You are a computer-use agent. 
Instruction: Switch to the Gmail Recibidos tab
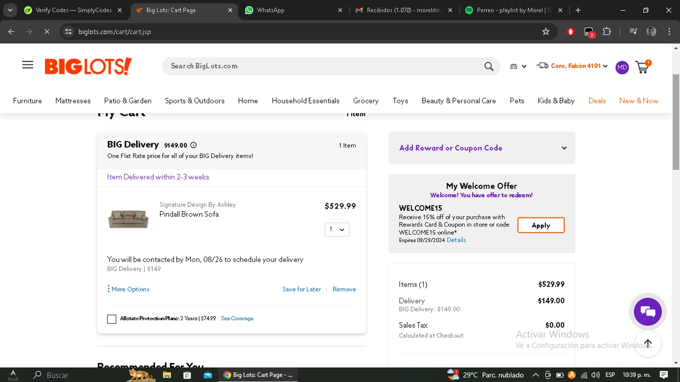coord(403,10)
